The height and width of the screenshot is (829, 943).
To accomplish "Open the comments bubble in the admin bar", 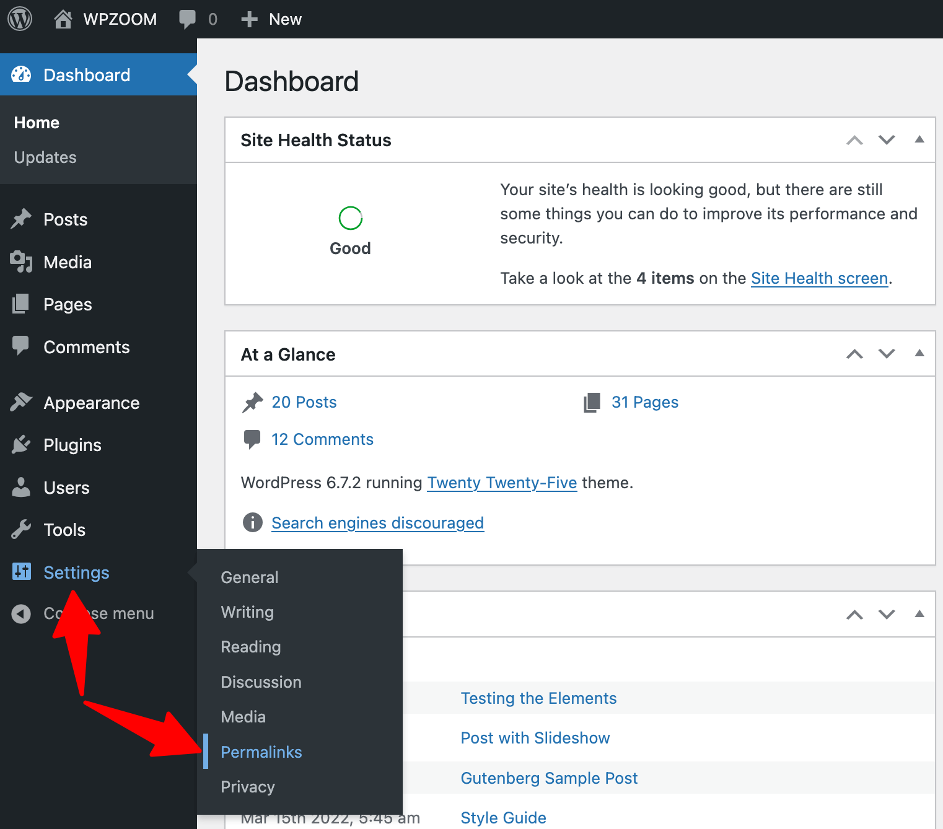I will (x=187, y=19).
